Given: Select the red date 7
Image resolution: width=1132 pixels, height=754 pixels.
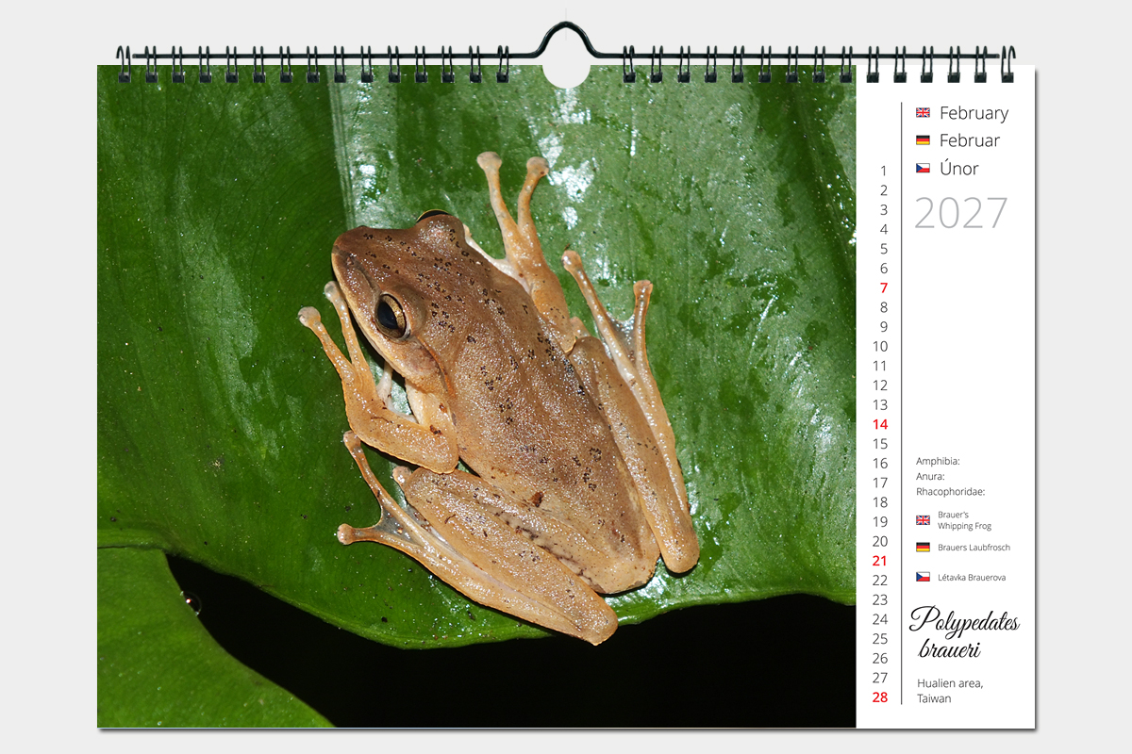Looking at the screenshot, I should tap(884, 288).
